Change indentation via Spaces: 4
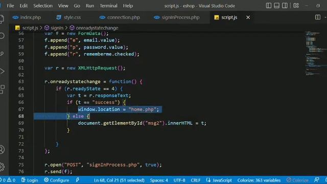327x184 pixels. click(159, 180)
